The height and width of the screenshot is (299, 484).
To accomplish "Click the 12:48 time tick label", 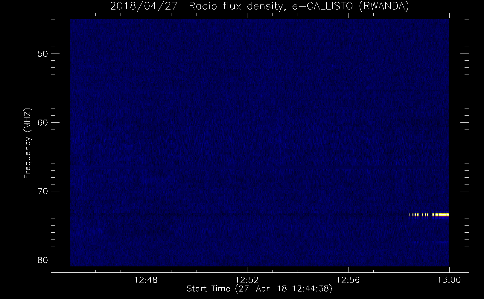I will click(x=146, y=280).
